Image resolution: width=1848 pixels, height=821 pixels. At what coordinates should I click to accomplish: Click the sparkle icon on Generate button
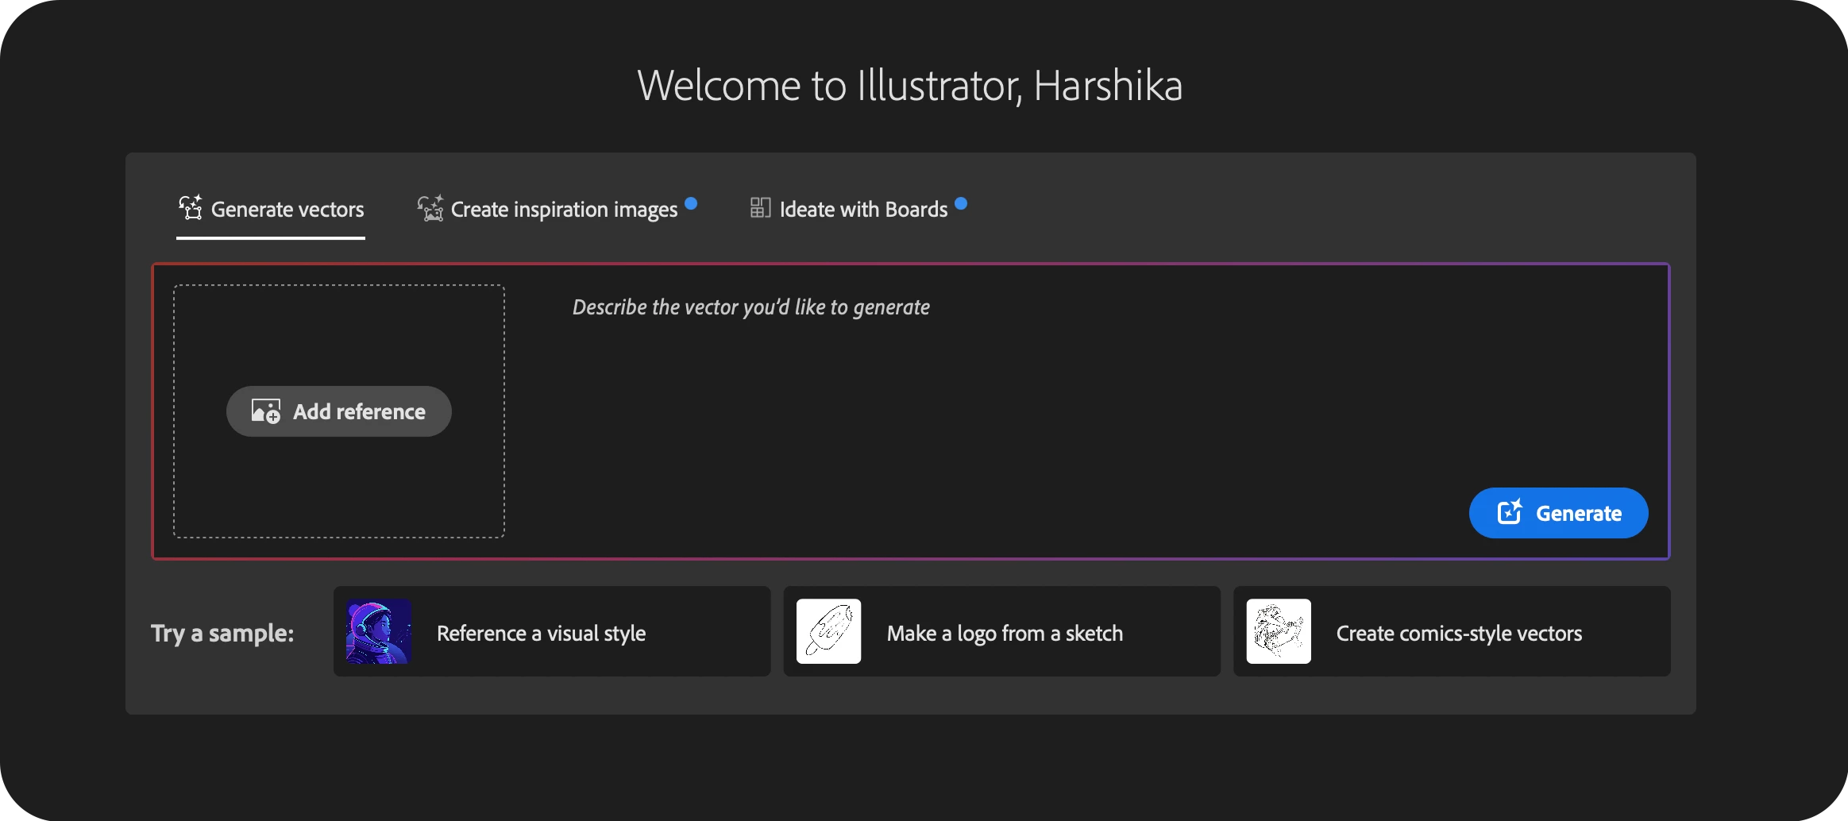point(1510,512)
